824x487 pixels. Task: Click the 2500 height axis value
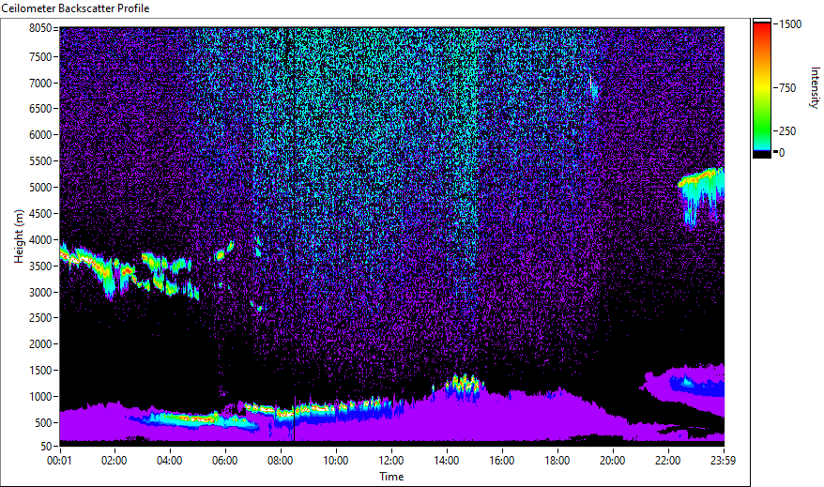pos(40,318)
